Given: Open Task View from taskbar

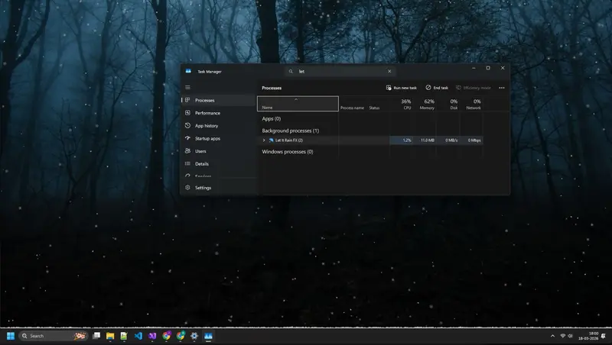Looking at the screenshot, I should (x=96, y=336).
